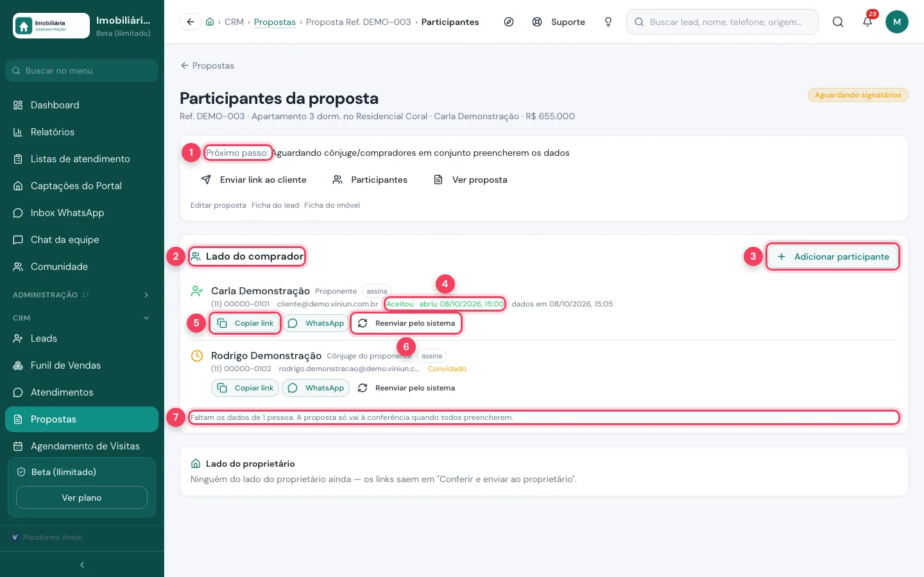Go back via the '← Propostas' link

(207, 65)
